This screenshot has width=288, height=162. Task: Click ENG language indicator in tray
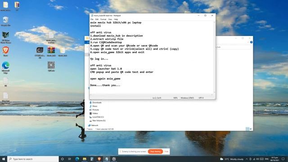click(267, 159)
